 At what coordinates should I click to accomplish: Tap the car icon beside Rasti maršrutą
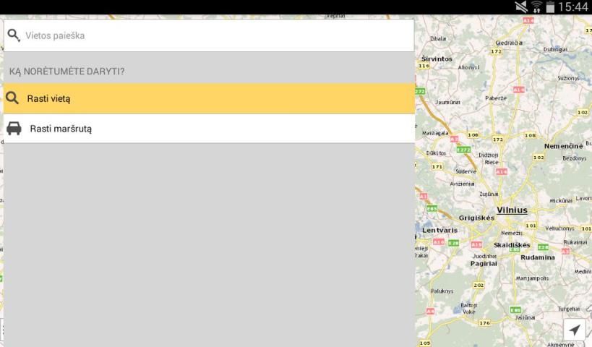pyautogui.click(x=14, y=129)
